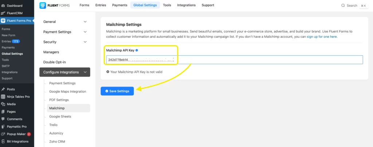This screenshot has width=373, height=147.
Task: Open Entries in WordPress submenu
Action: coord(6,41)
